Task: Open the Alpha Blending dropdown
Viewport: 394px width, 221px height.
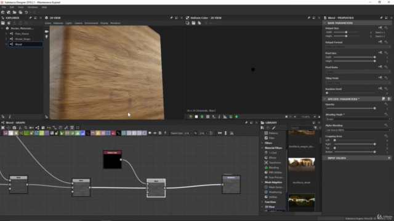Action: (x=358, y=130)
